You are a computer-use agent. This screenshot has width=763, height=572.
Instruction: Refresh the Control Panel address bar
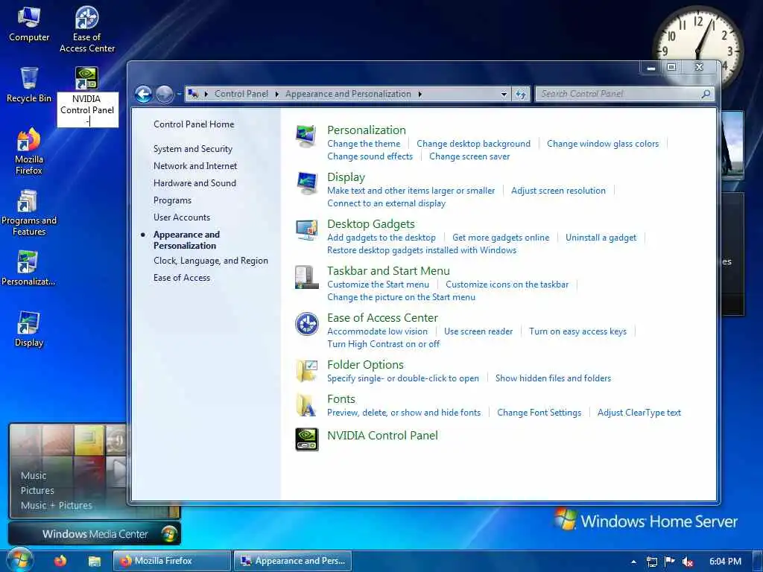point(520,94)
